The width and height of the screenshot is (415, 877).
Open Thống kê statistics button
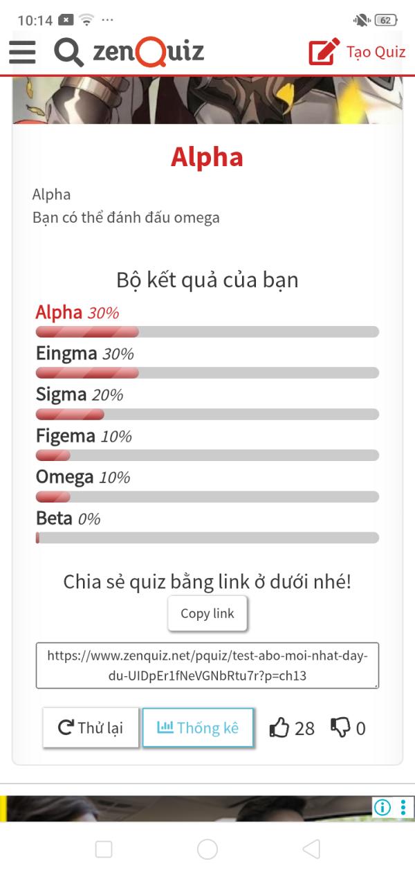point(198,727)
